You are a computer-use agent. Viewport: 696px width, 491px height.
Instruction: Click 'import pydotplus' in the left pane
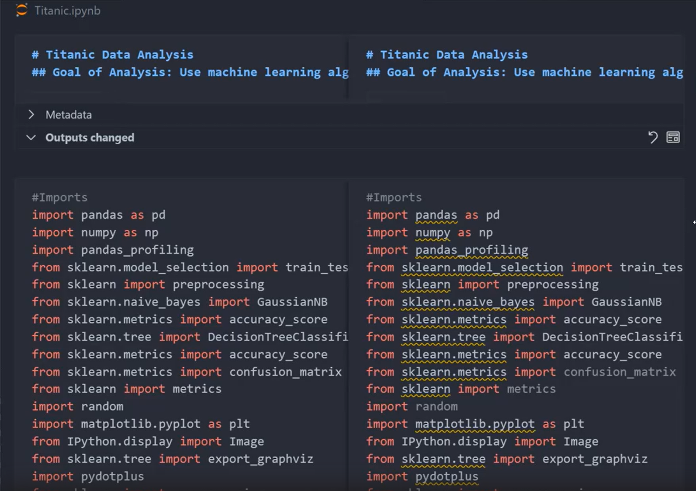click(88, 477)
